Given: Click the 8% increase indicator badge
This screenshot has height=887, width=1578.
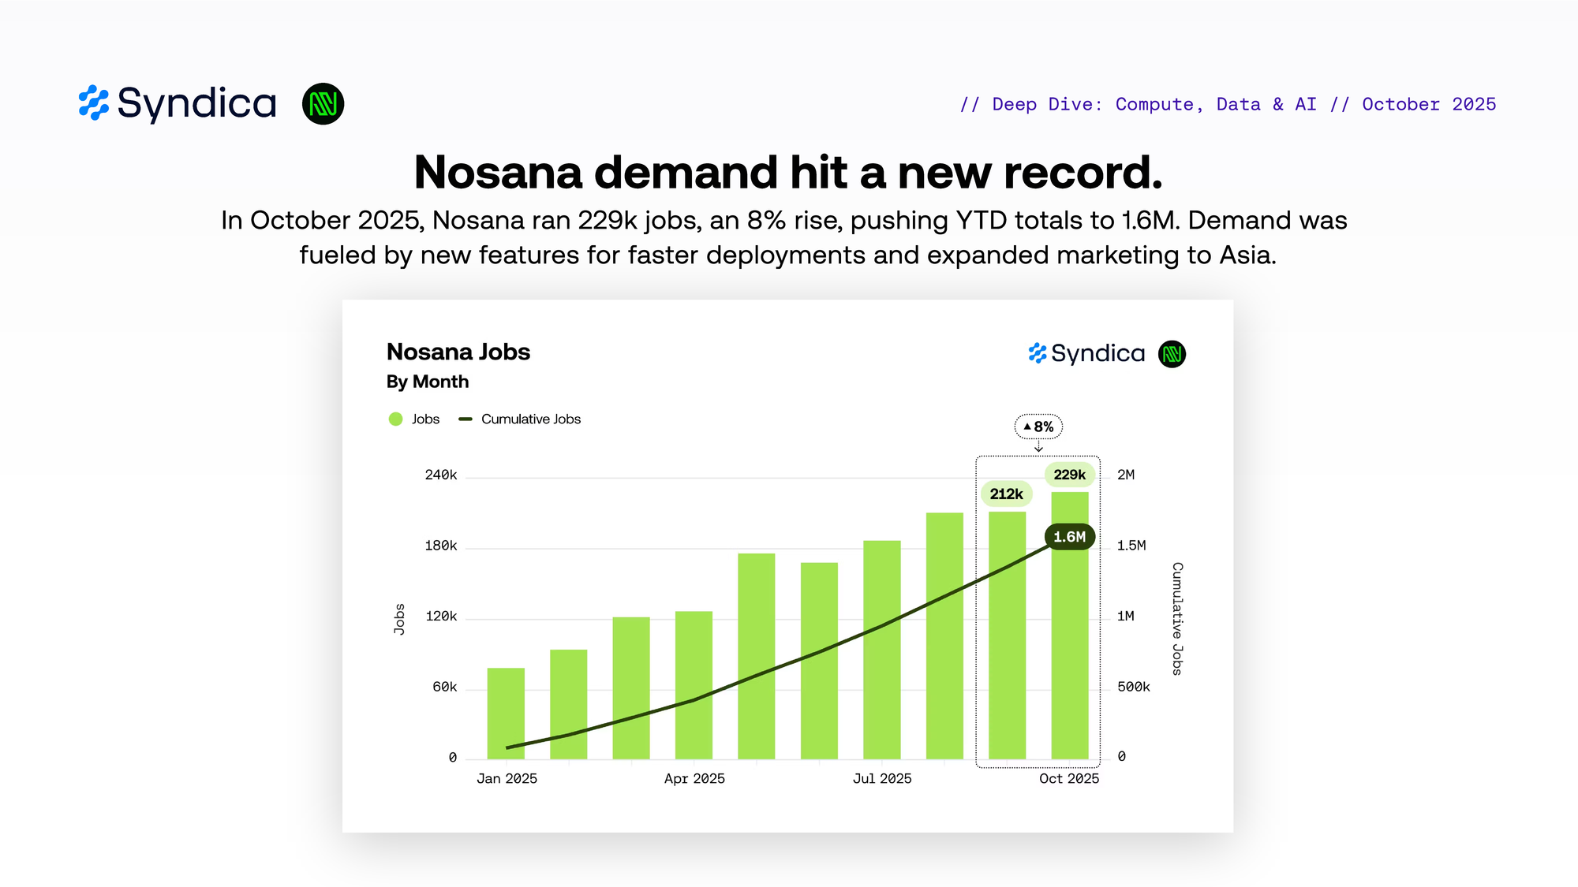Looking at the screenshot, I should coord(1038,427).
